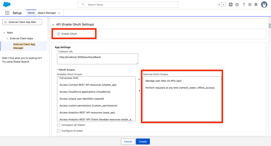Image resolution: width=271 pixels, height=146 pixels.
Task: Open the notifications bell
Action: 256,5
